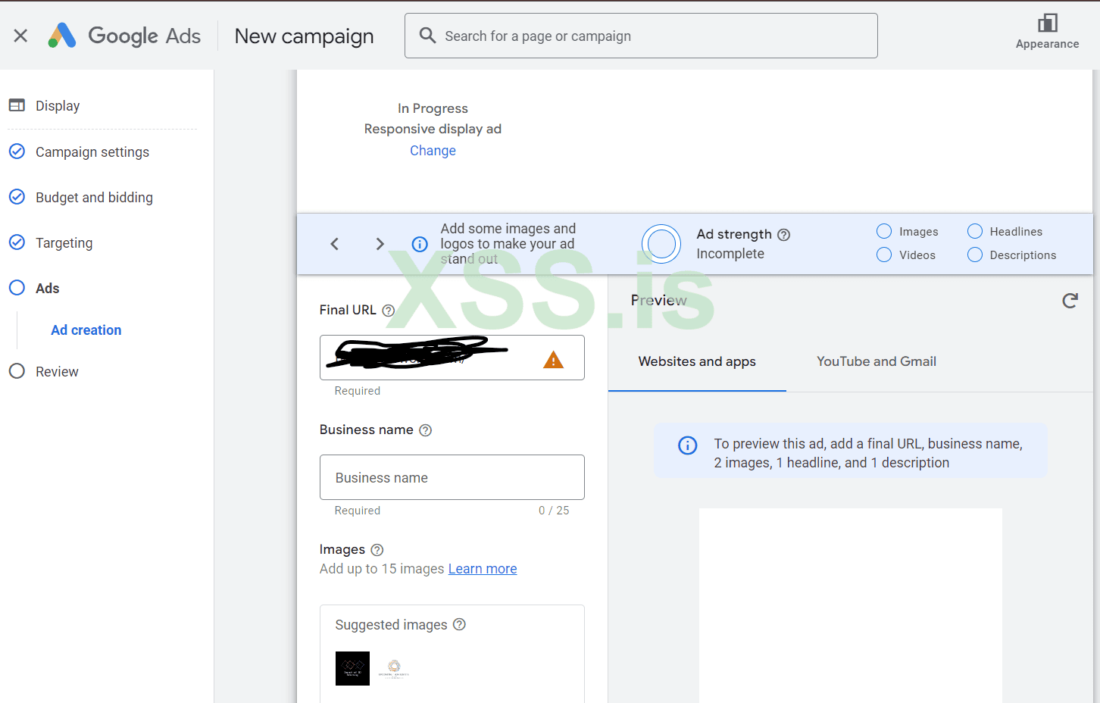Click the Google Ads logo

125,36
